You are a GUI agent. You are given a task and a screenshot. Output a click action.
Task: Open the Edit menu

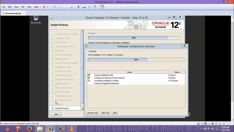tap(10, 7)
